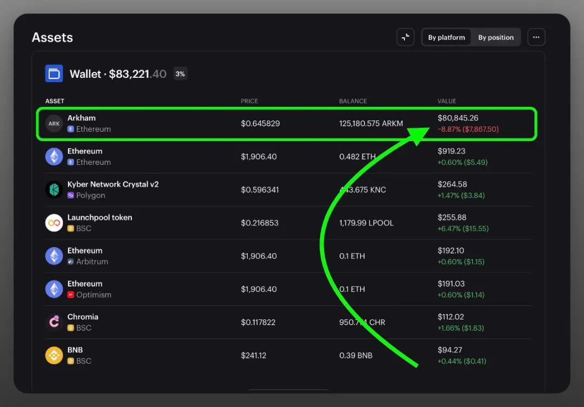The height and width of the screenshot is (407, 584).
Task: Open the three-dots more options menu
Action: click(x=536, y=37)
